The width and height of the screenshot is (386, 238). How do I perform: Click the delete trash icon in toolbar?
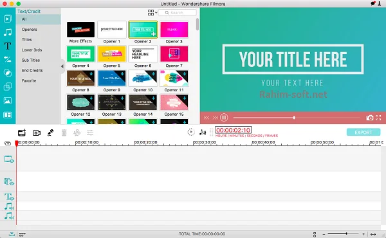pyautogui.click(x=64, y=133)
